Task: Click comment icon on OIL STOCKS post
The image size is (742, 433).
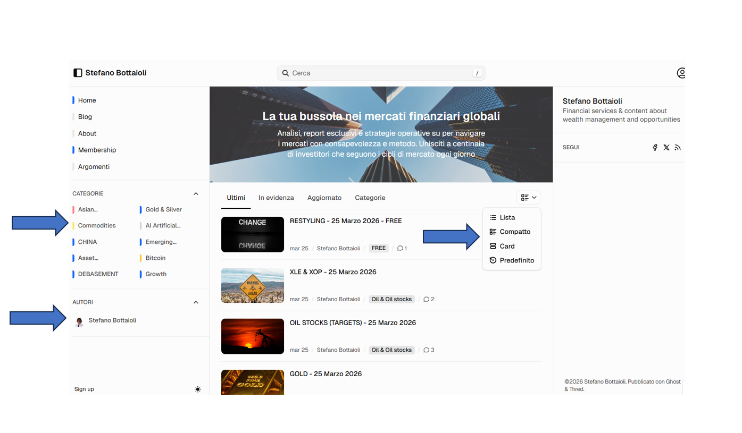Action: click(426, 350)
